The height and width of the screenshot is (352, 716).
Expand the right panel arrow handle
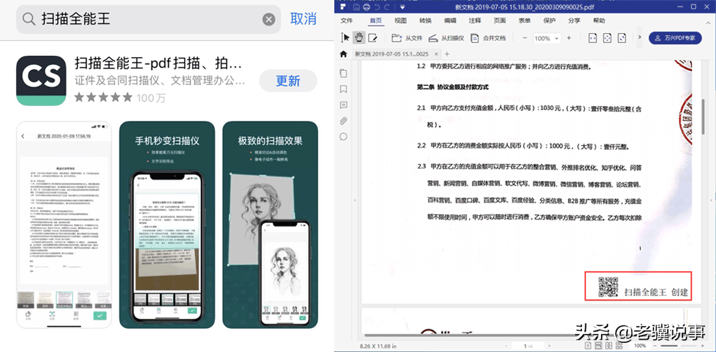click(711, 200)
